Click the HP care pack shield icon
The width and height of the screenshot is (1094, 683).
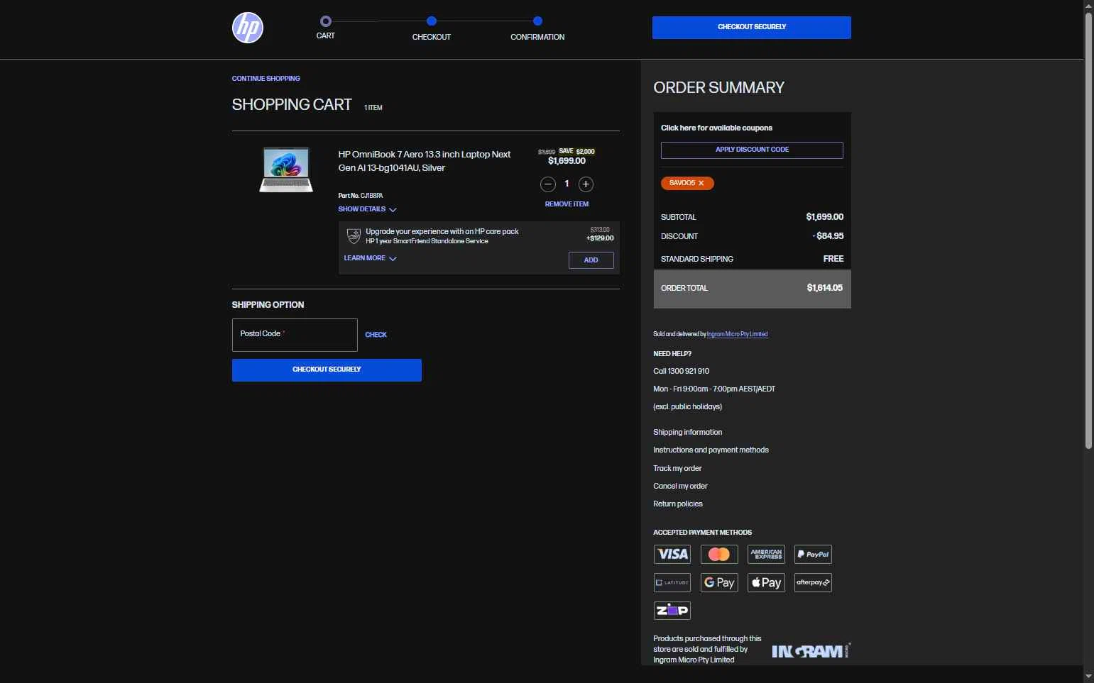tap(354, 236)
